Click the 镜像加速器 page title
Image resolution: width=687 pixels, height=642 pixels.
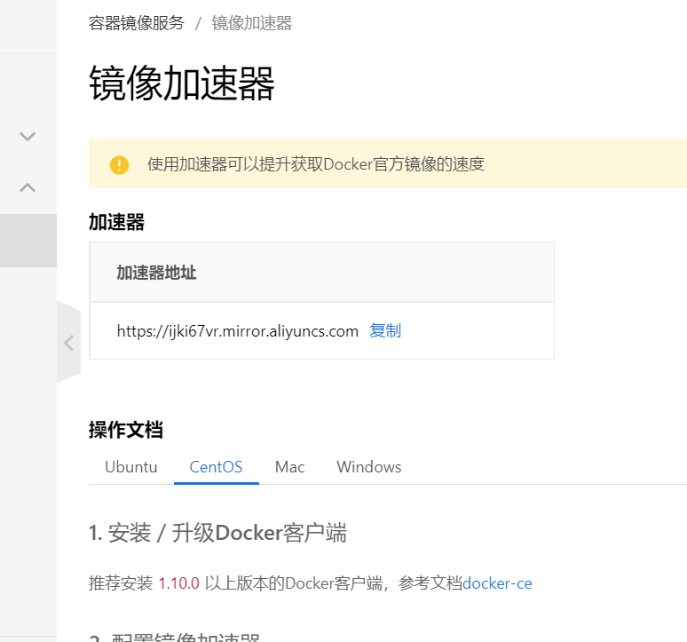point(182,83)
